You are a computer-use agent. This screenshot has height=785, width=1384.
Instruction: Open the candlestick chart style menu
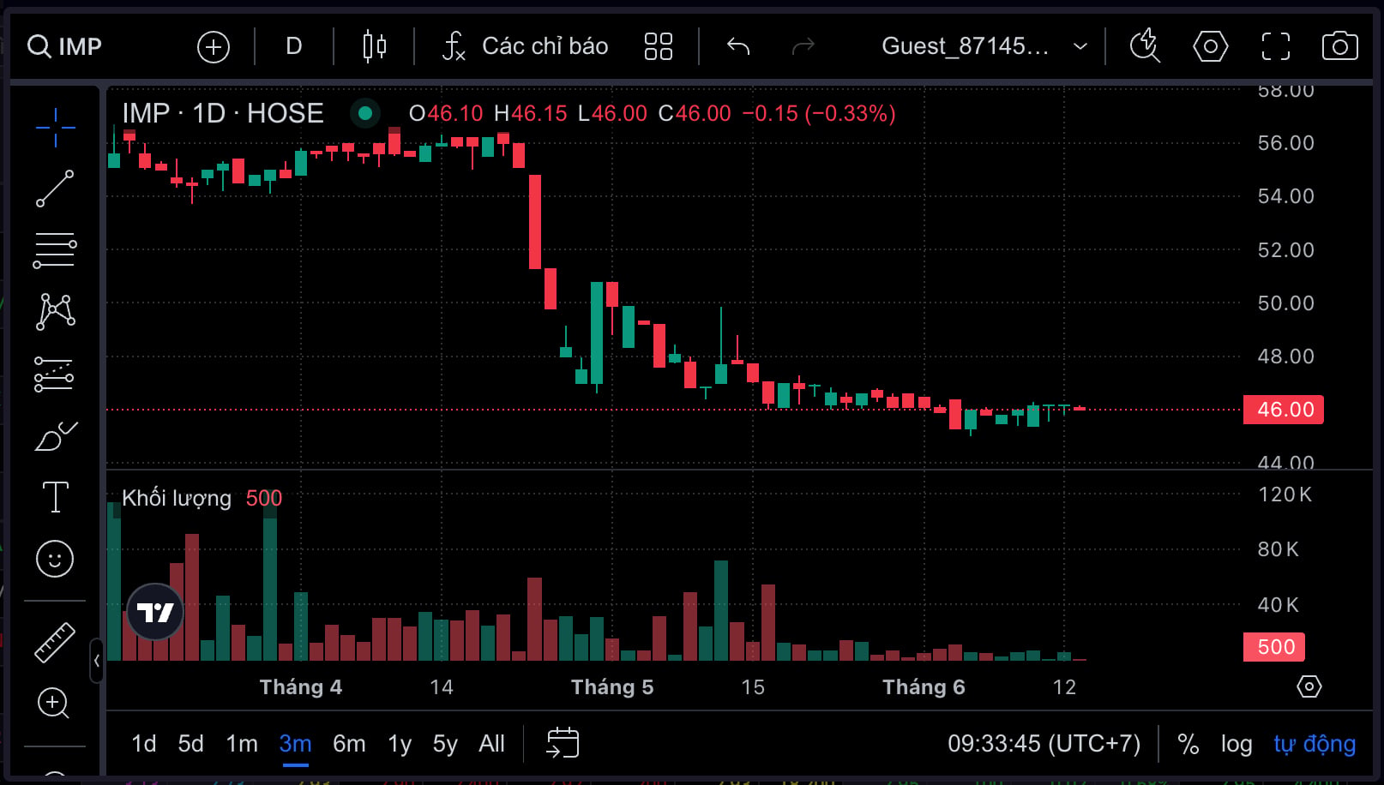[x=375, y=45]
